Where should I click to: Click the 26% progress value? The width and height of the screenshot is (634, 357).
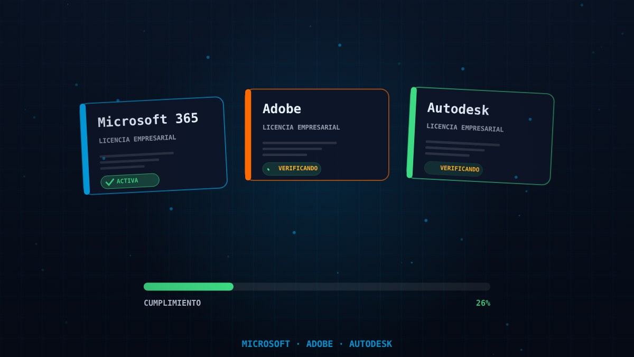tap(483, 303)
